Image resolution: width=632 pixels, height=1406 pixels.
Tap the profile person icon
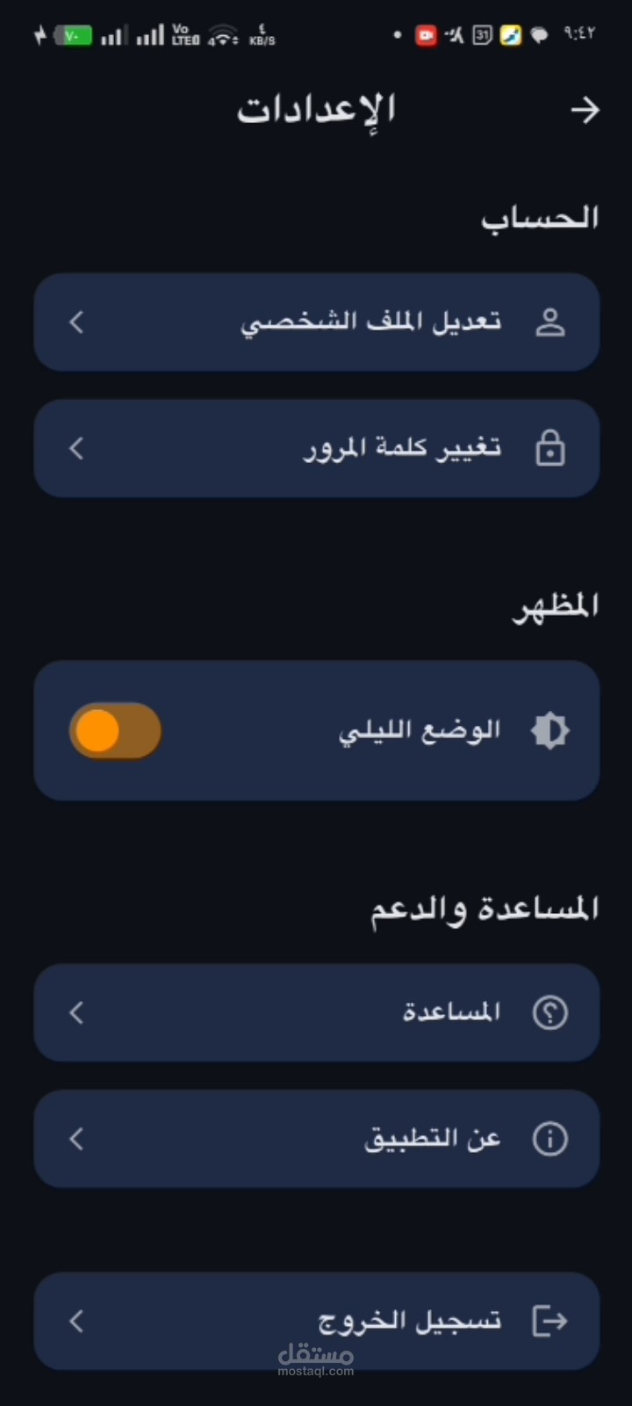click(x=550, y=323)
